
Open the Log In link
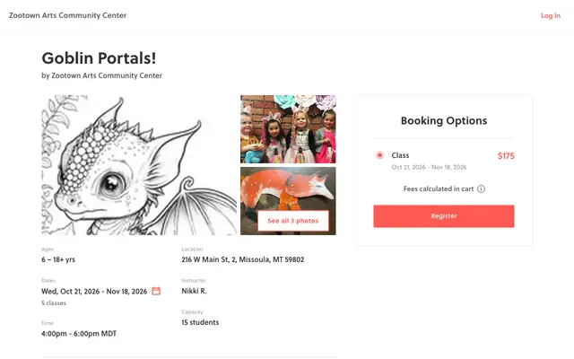[551, 15]
